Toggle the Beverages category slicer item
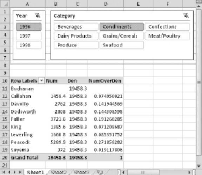The image size is (202, 175). coord(76,27)
